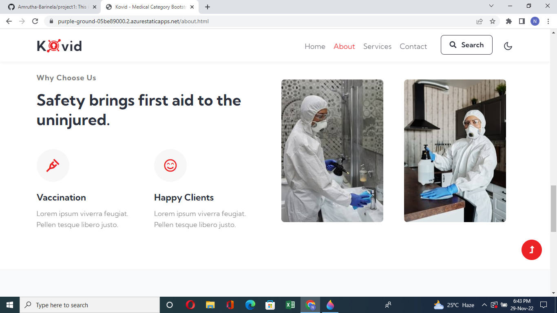Viewport: 557px width, 313px height.
Task: Select Services in the navigation menu
Action: pos(377,46)
